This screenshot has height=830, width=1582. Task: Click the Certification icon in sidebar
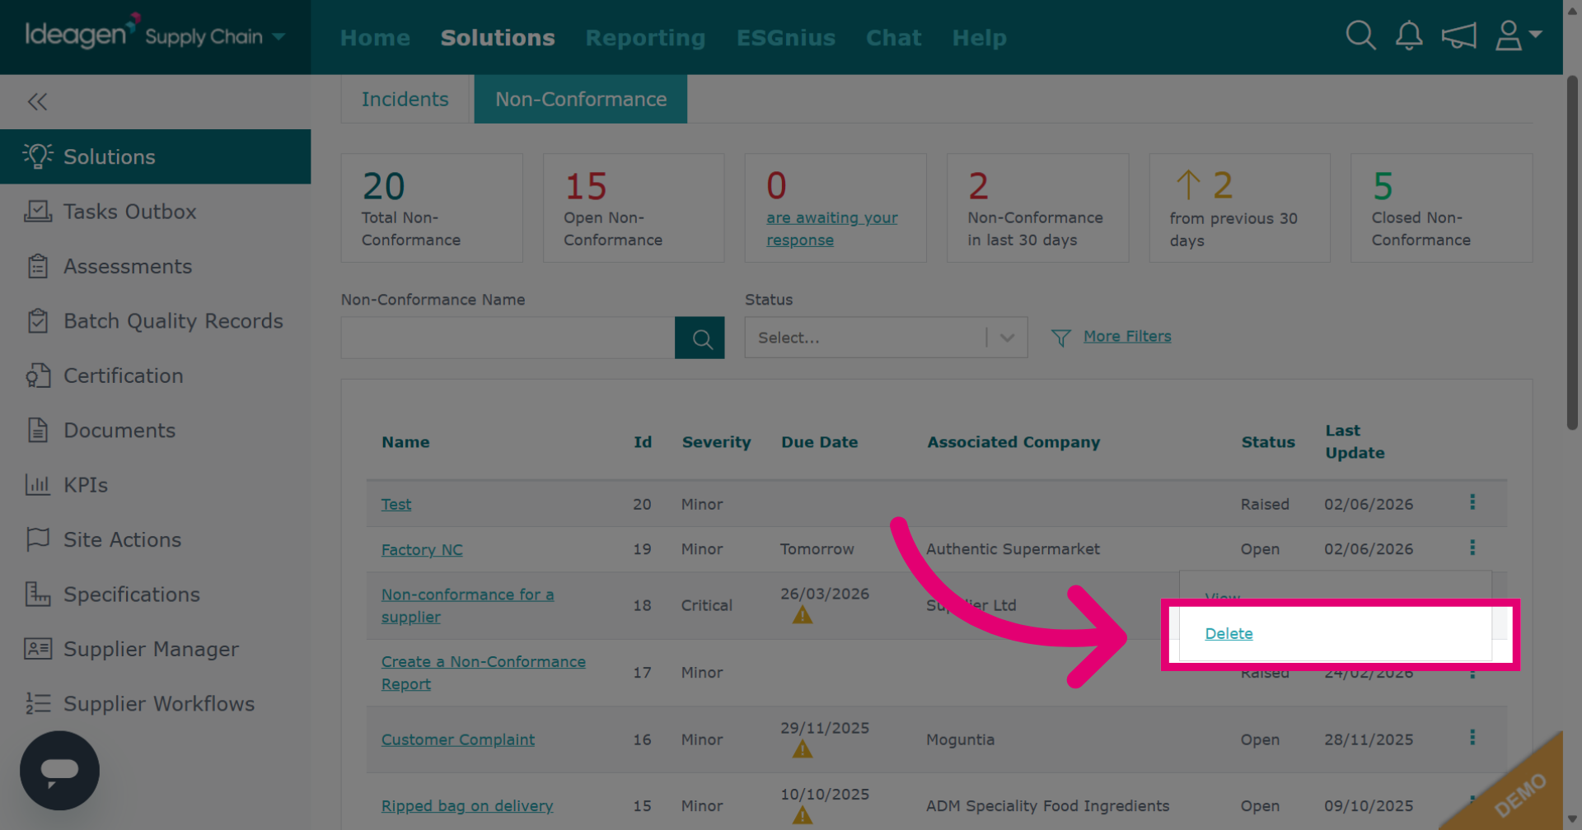click(38, 375)
